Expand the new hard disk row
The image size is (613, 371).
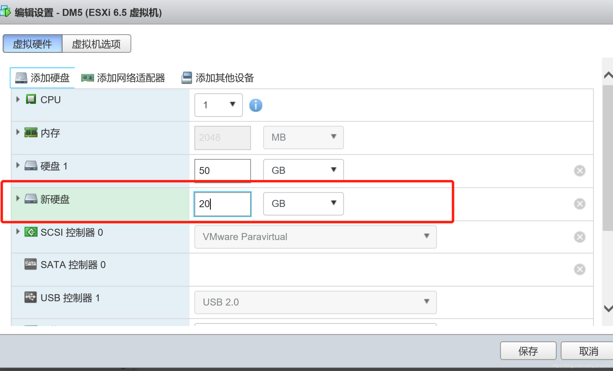(18, 198)
